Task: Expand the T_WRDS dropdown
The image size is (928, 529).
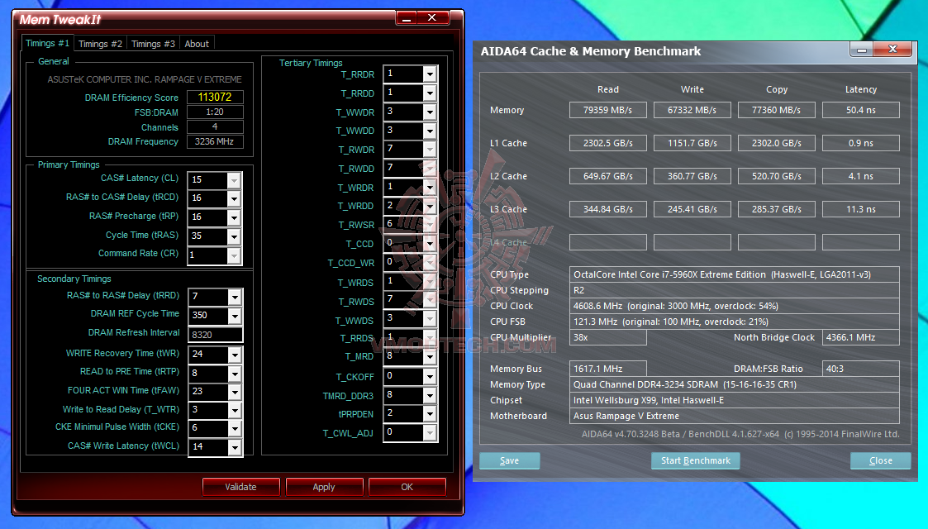Action: 431,281
